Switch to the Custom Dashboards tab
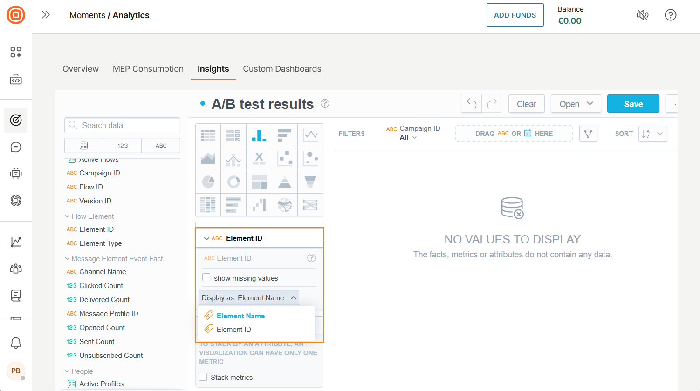 (282, 69)
